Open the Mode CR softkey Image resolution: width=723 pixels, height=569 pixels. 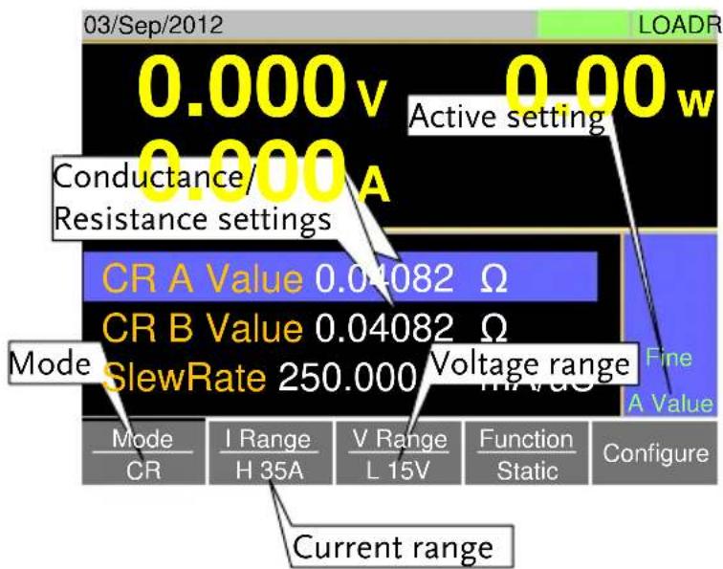(143, 452)
